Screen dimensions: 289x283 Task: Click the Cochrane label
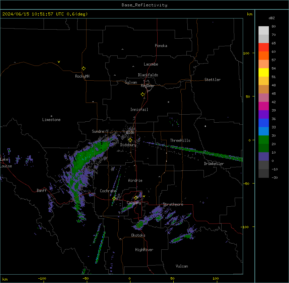(108, 191)
